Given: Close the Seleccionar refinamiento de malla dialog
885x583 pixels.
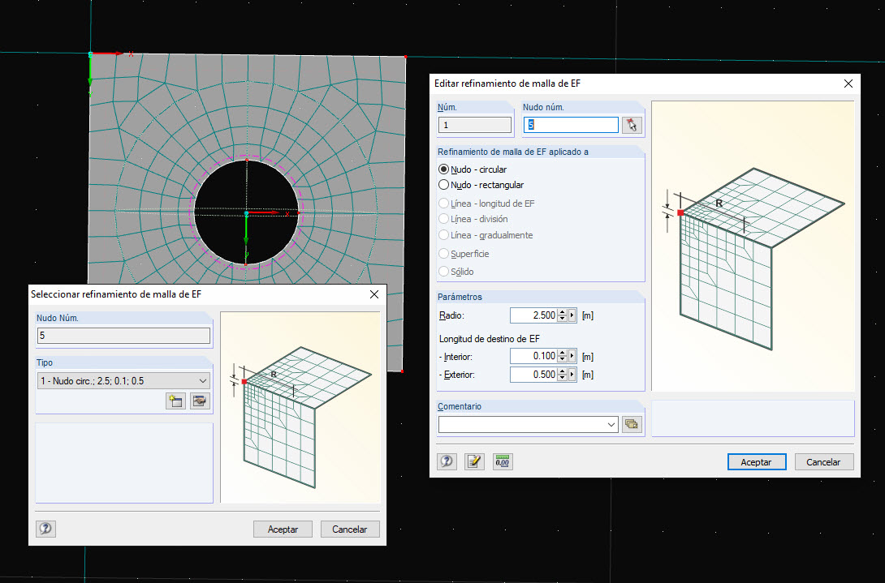Looking at the screenshot, I should tap(374, 295).
